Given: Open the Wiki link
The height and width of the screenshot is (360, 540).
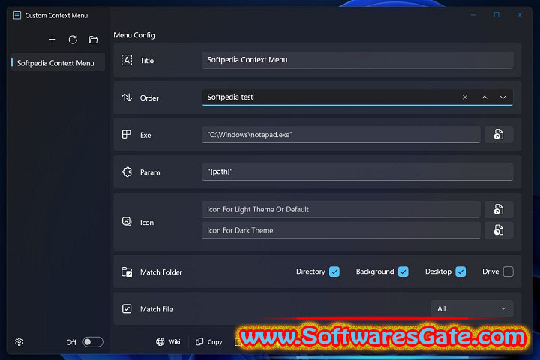Looking at the screenshot, I should [169, 341].
